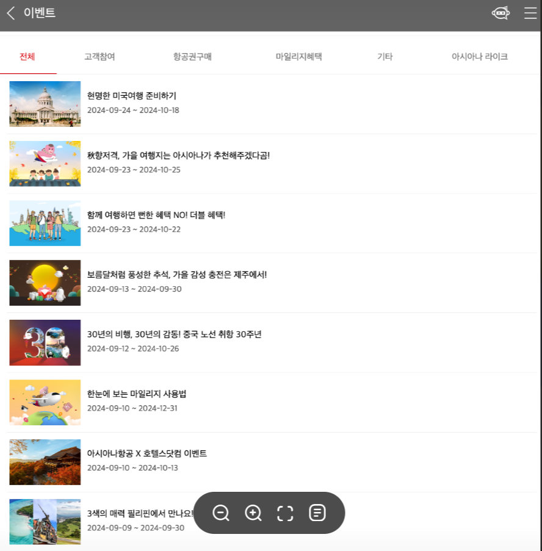Click date range 2024-09-24 ~ 2024-10-18
The width and height of the screenshot is (542, 551).
133,110
